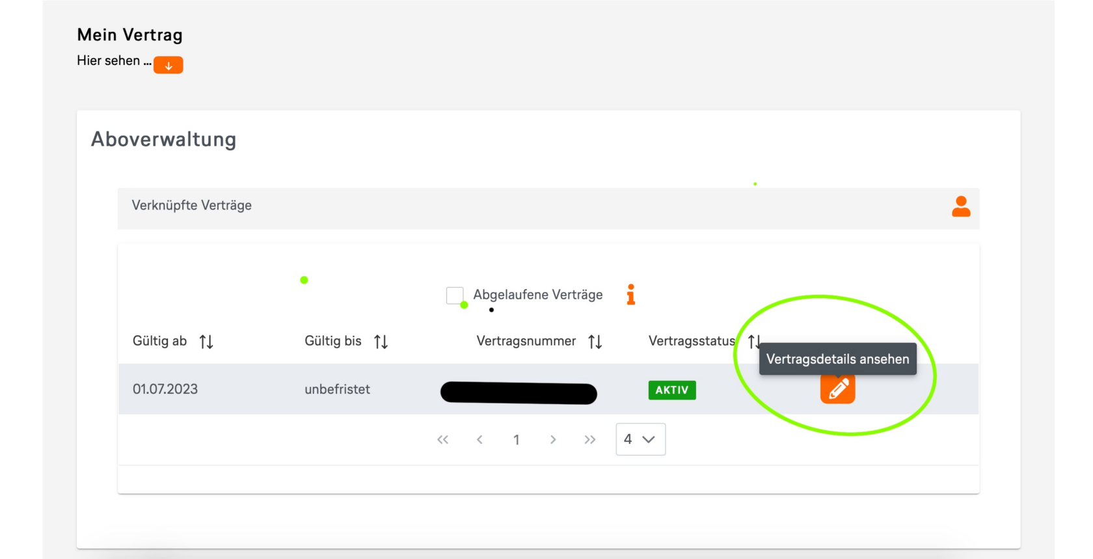Open rows-per-page dropdown showing 4
Screen dimensions: 1093x559
point(641,439)
